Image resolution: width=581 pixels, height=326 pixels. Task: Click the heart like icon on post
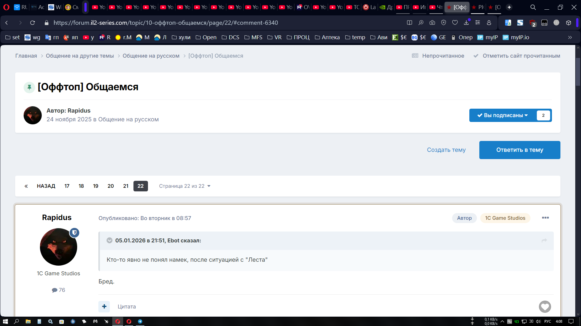pos(545,307)
